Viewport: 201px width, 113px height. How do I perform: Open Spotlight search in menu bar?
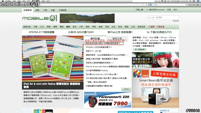[190, 1]
